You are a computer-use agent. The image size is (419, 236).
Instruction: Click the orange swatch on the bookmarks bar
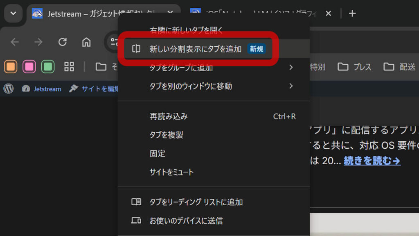click(x=11, y=66)
